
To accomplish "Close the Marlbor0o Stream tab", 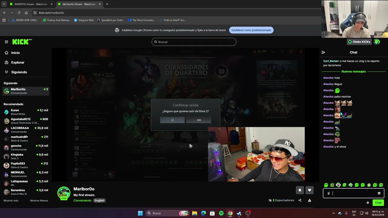I will tap(100, 4).
